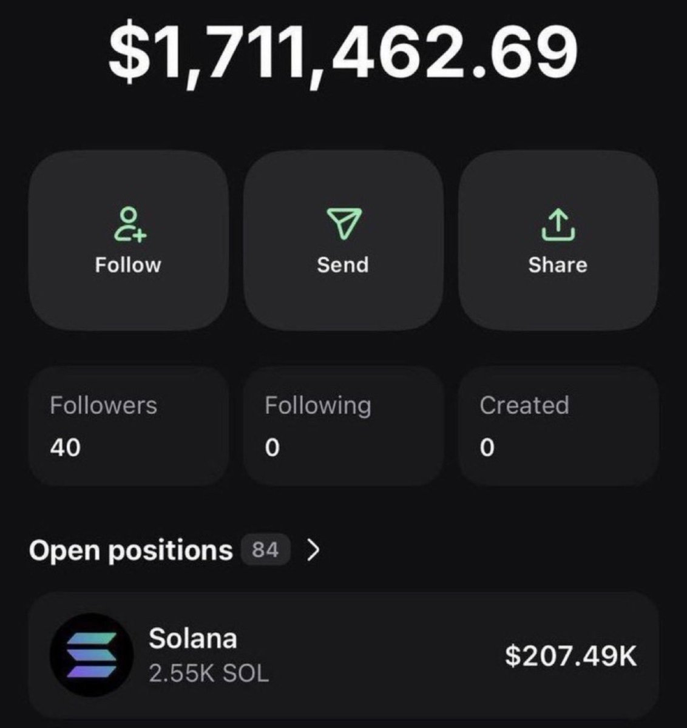The image size is (687, 728).
Task: Click the Following count of zero
Action: click(x=272, y=448)
